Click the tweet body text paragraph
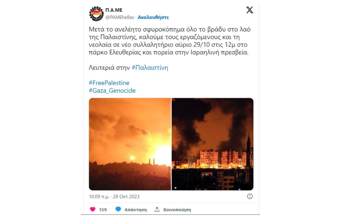The image size is (341, 217). point(170,41)
